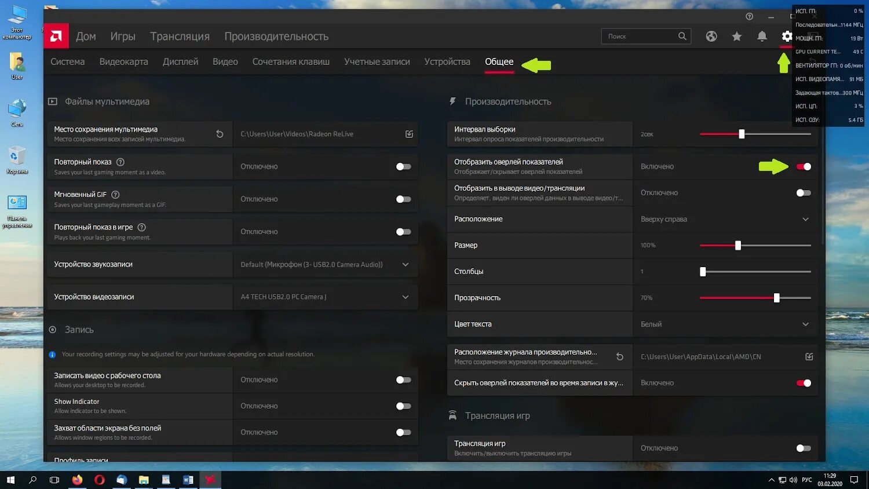The height and width of the screenshot is (489, 869).
Task: Open the Дом tab
Action: [x=86, y=37]
